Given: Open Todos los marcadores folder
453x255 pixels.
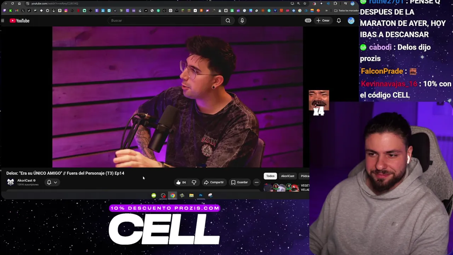Looking at the screenshot, I should (347, 11).
